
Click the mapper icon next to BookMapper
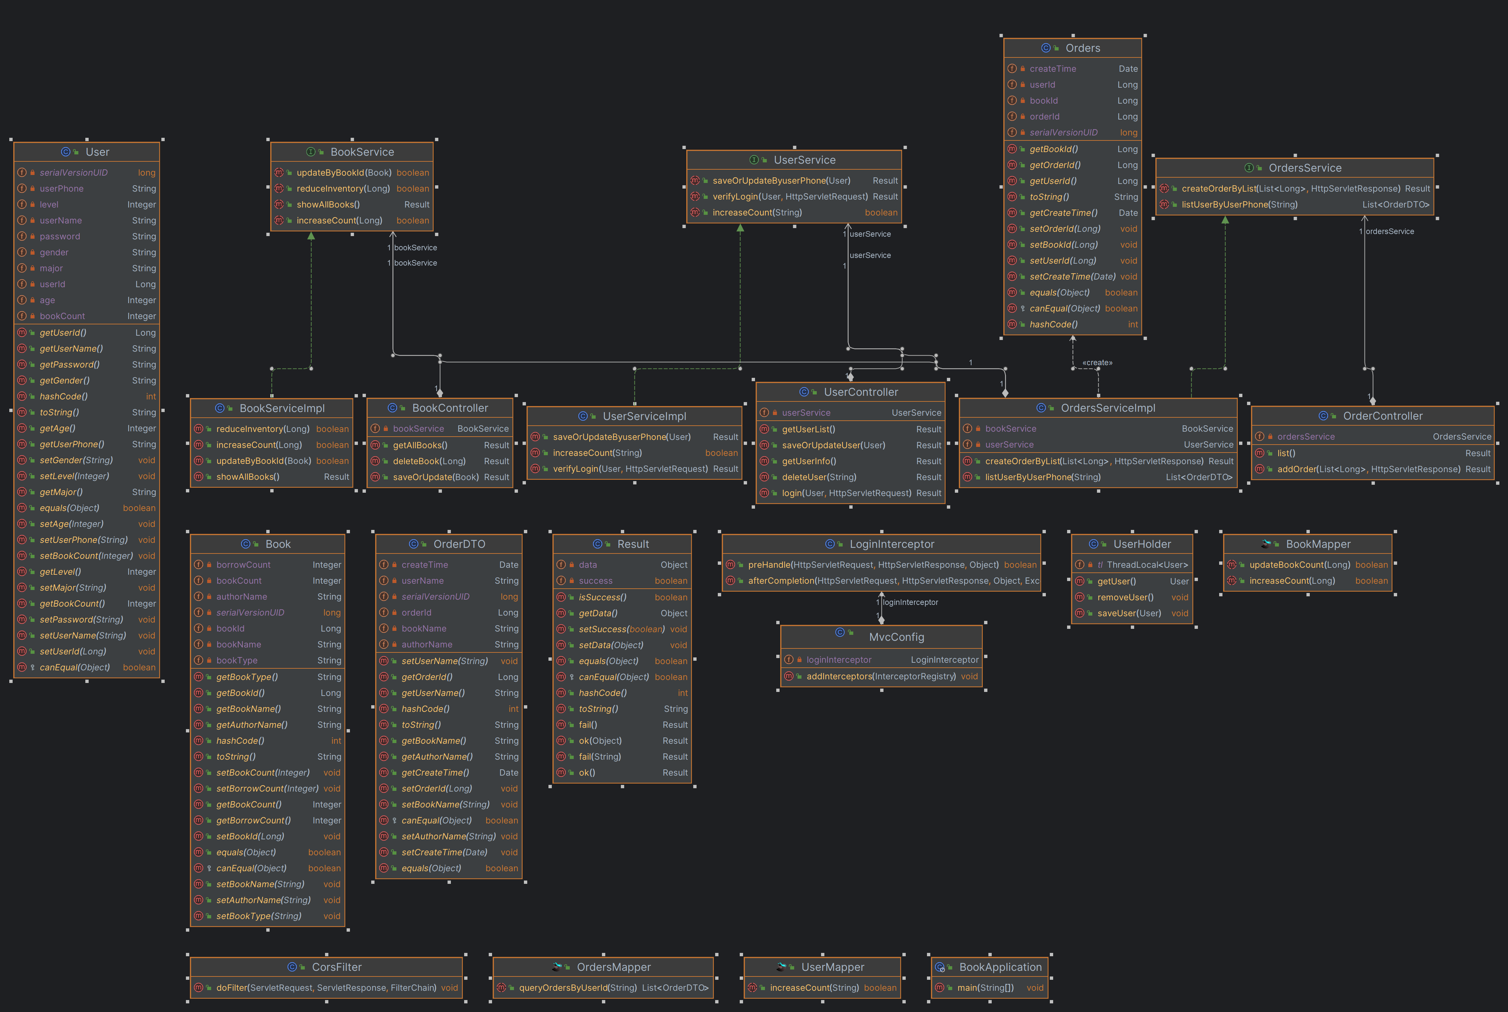point(1266,544)
